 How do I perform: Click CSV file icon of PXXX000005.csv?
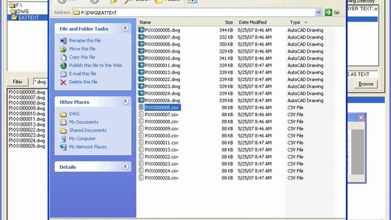pyautogui.click(x=141, y=108)
